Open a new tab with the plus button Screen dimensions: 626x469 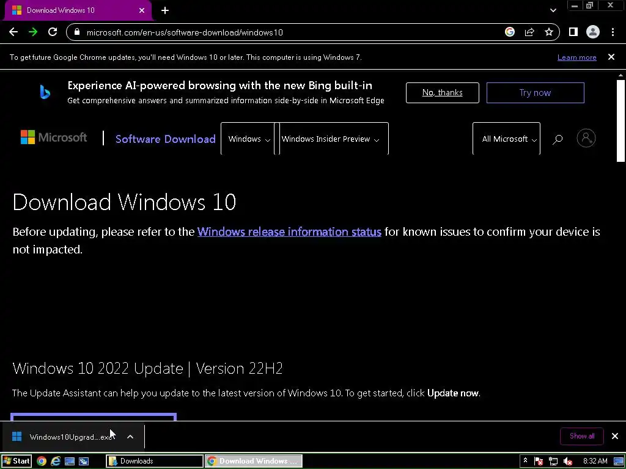(x=165, y=10)
